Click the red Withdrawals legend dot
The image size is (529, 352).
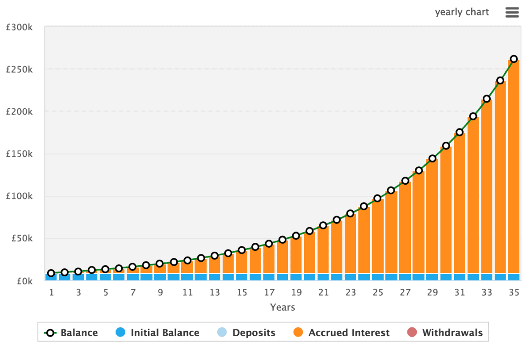[412, 333]
